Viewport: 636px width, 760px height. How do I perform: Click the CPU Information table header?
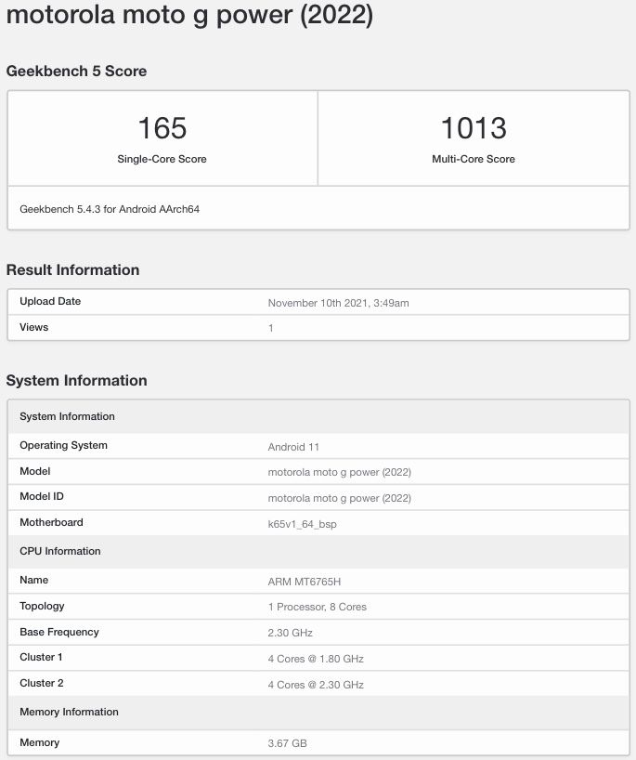coord(60,551)
